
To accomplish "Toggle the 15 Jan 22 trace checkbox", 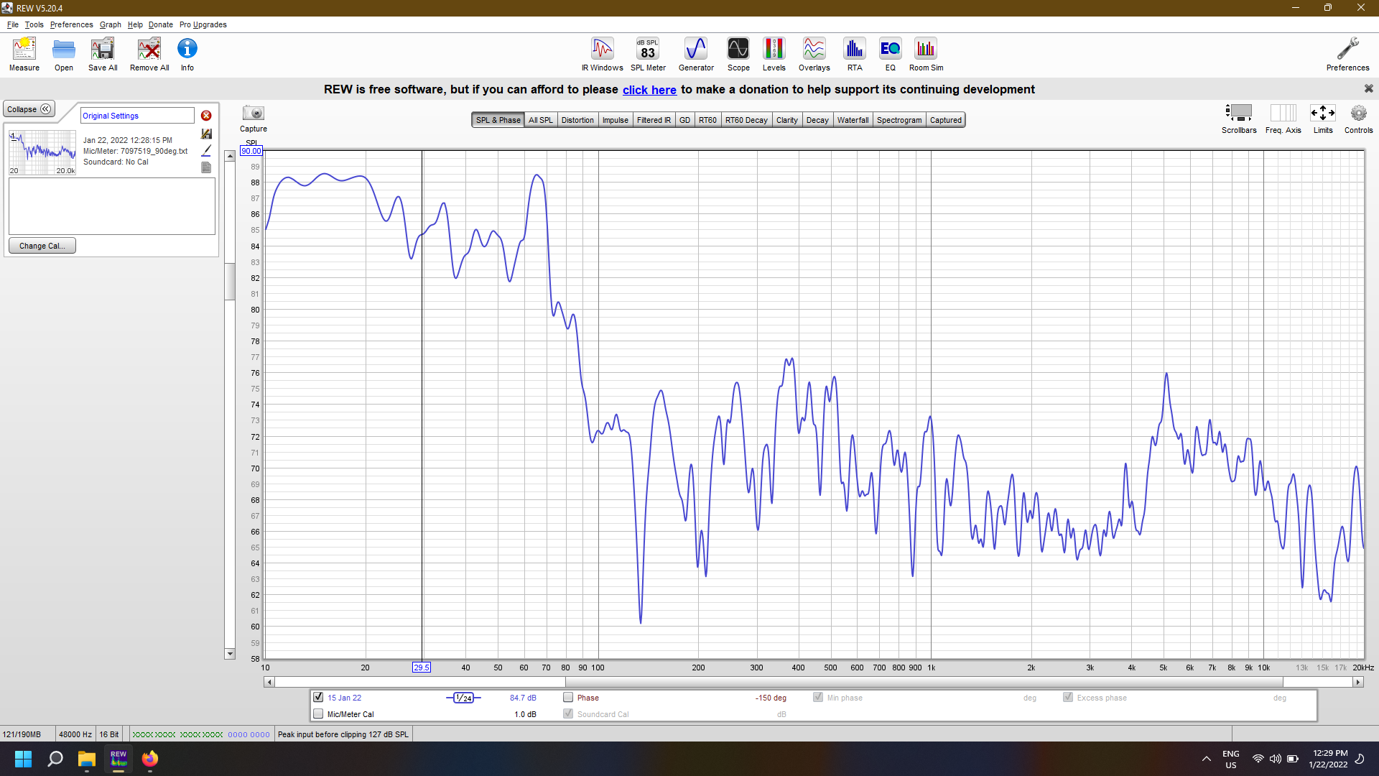I will (x=318, y=698).
